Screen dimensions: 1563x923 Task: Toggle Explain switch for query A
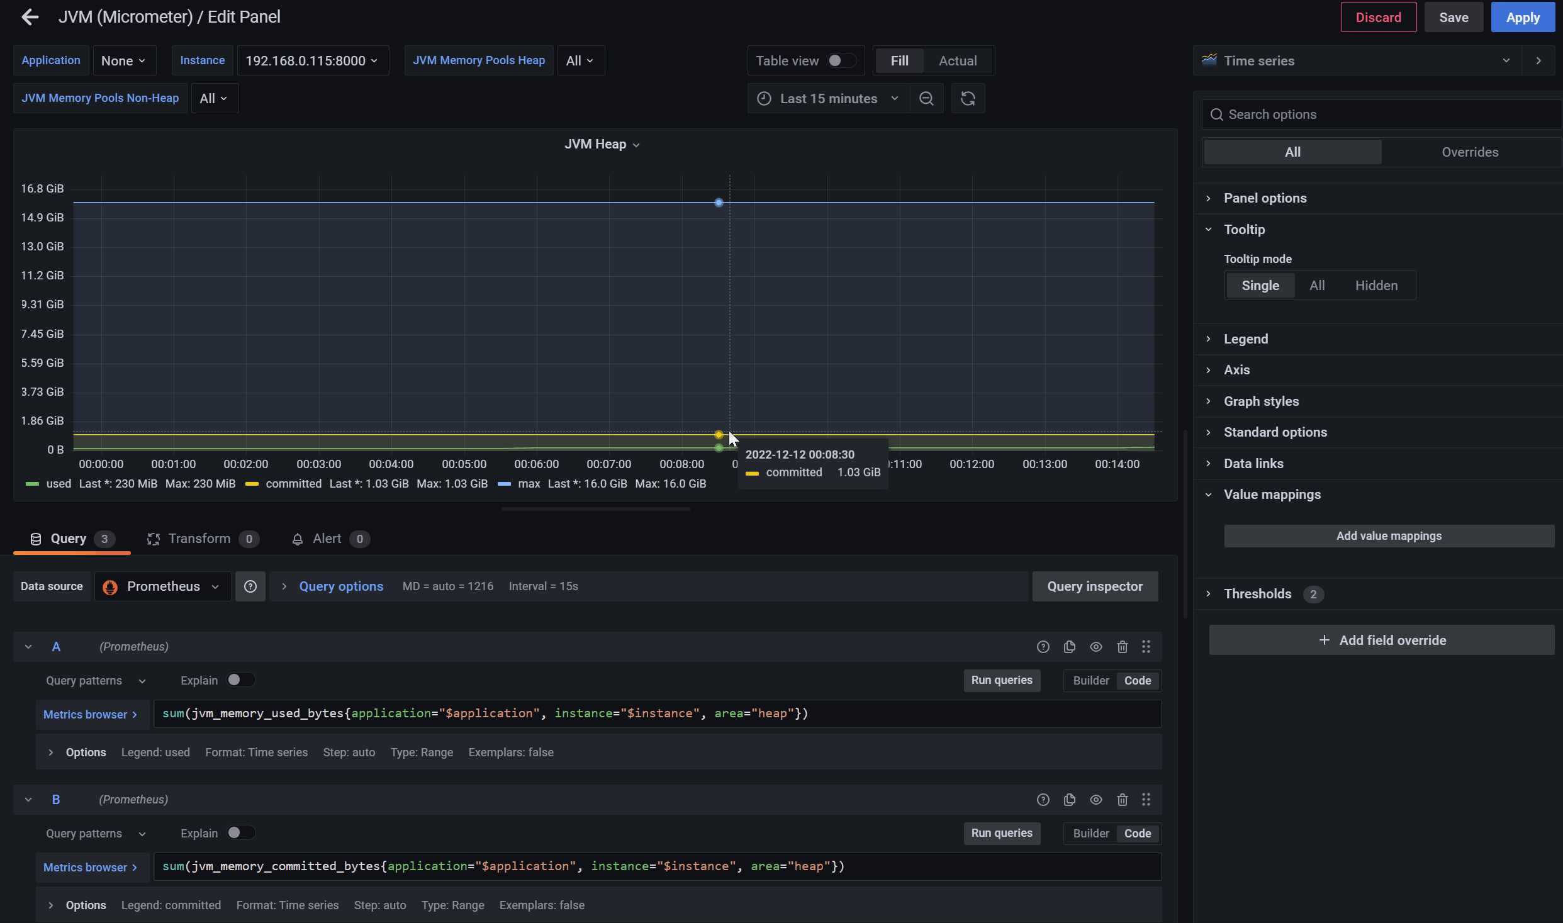coord(240,680)
